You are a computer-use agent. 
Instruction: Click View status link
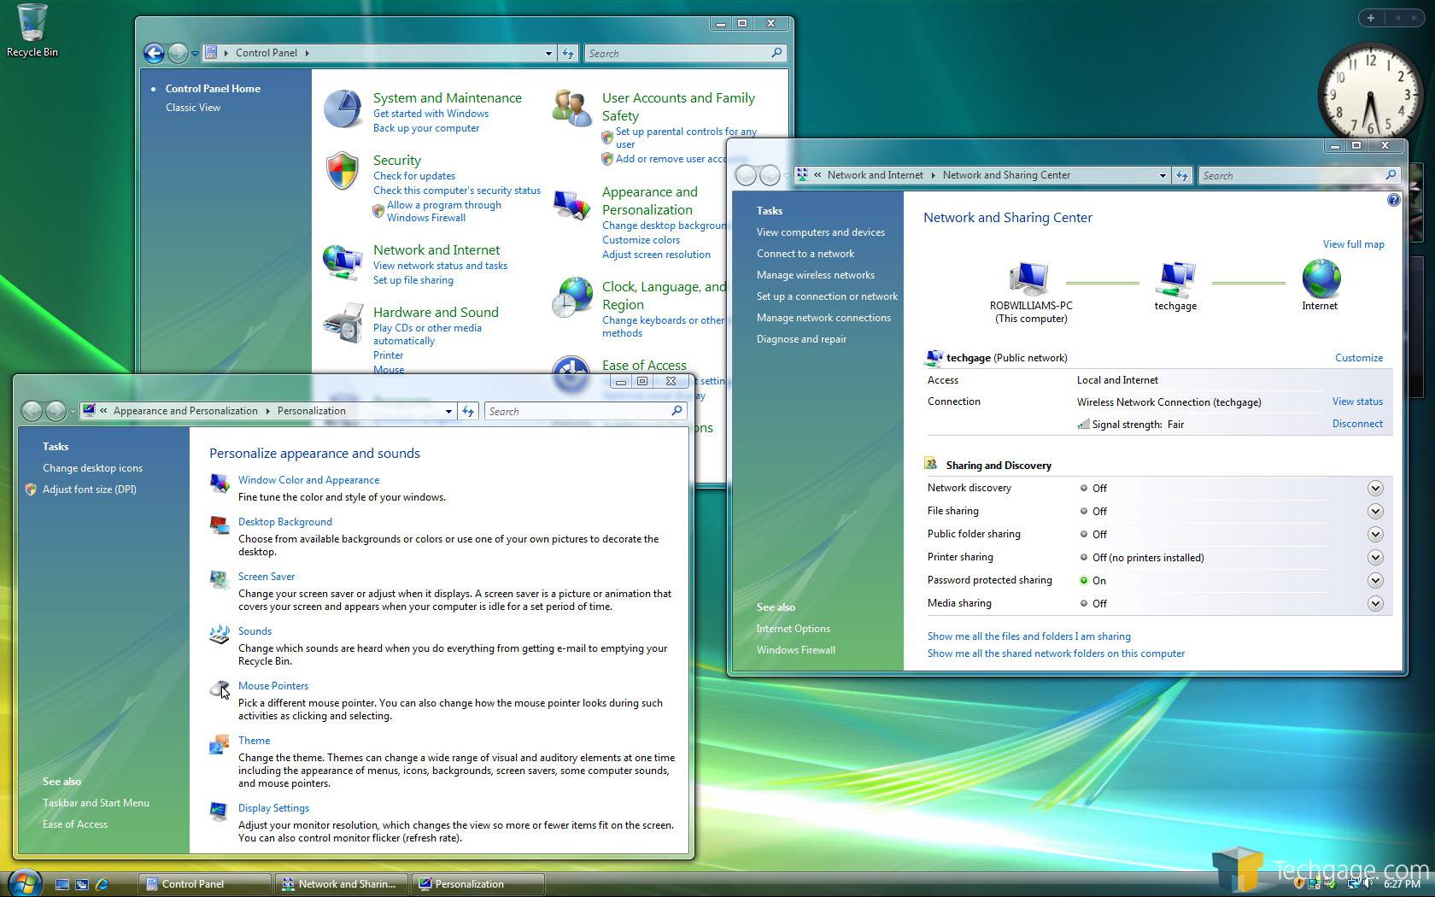pyautogui.click(x=1357, y=402)
